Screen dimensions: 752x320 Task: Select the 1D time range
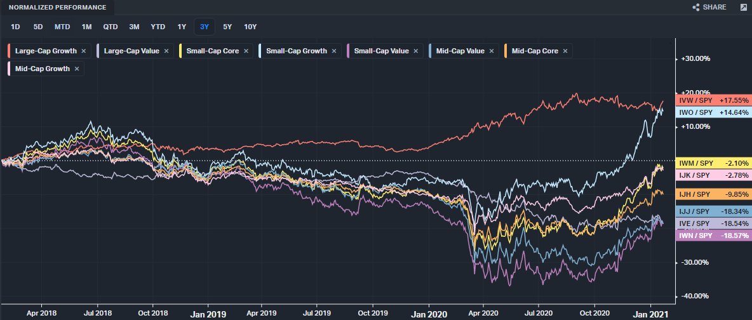coord(15,27)
